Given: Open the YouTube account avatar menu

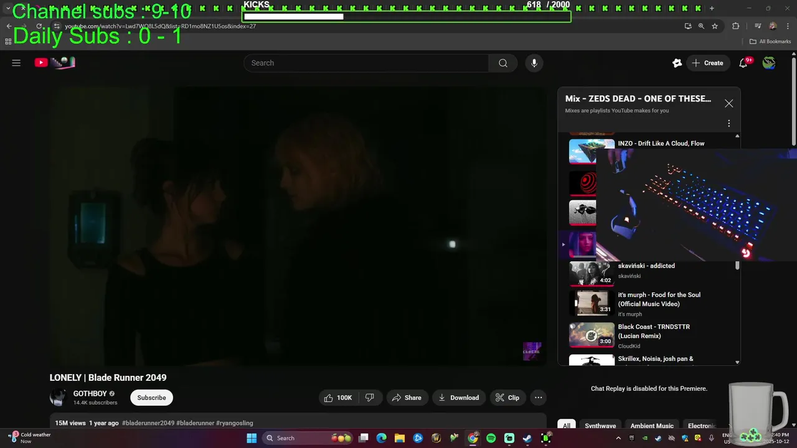Looking at the screenshot, I should pyautogui.click(x=770, y=63).
